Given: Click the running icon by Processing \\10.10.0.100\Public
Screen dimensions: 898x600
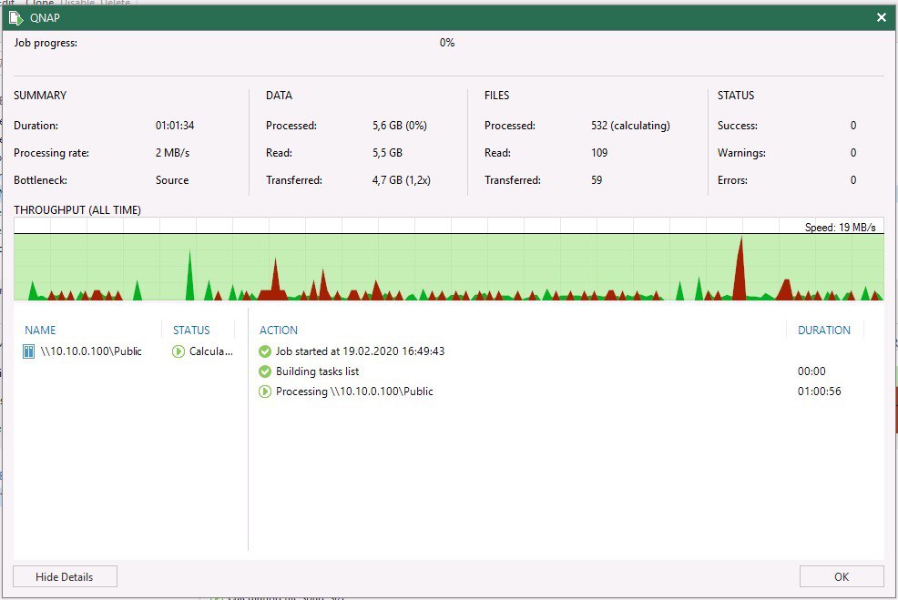Looking at the screenshot, I should coord(265,391).
